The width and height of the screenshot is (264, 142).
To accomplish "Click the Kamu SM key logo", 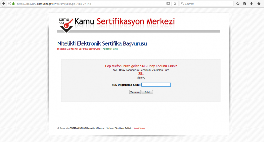I will pyautogui.click(x=66, y=25).
